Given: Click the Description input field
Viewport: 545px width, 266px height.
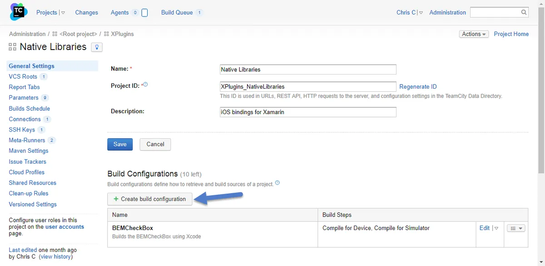Looking at the screenshot, I should 308,112.
